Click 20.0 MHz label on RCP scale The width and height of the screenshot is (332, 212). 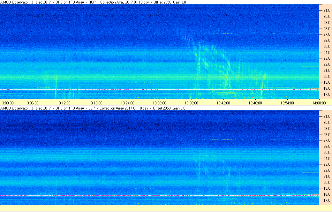pos(327,76)
